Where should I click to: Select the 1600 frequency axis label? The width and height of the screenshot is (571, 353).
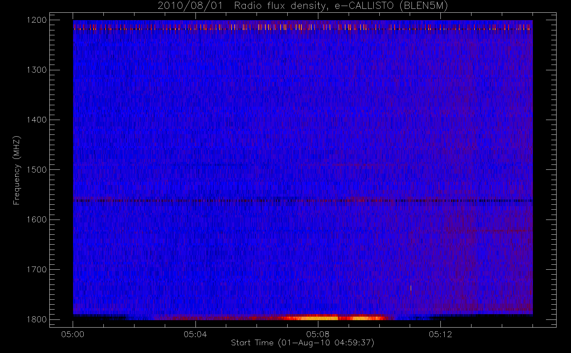tap(37, 220)
